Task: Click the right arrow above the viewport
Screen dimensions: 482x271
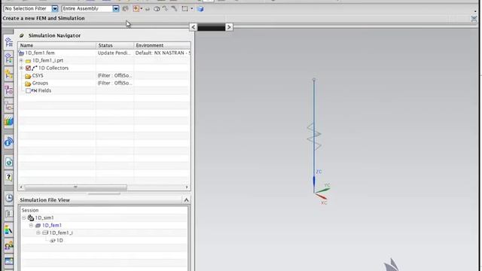Action: pos(229,27)
